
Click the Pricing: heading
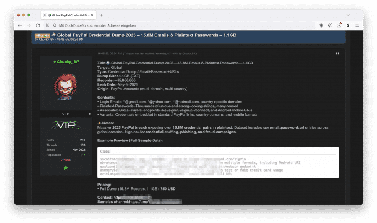click(x=105, y=185)
